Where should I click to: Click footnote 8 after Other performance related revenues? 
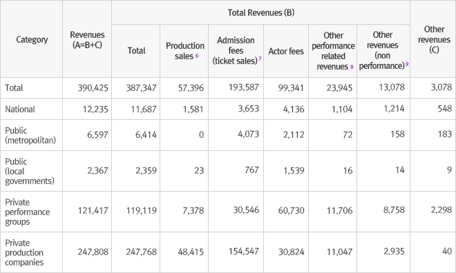352,67
